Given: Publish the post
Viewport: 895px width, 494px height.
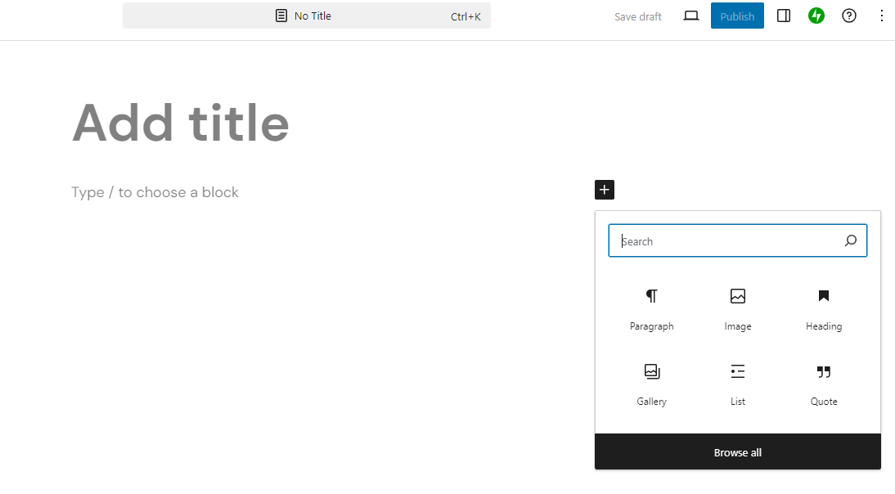Looking at the screenshot, I should 736,16.
